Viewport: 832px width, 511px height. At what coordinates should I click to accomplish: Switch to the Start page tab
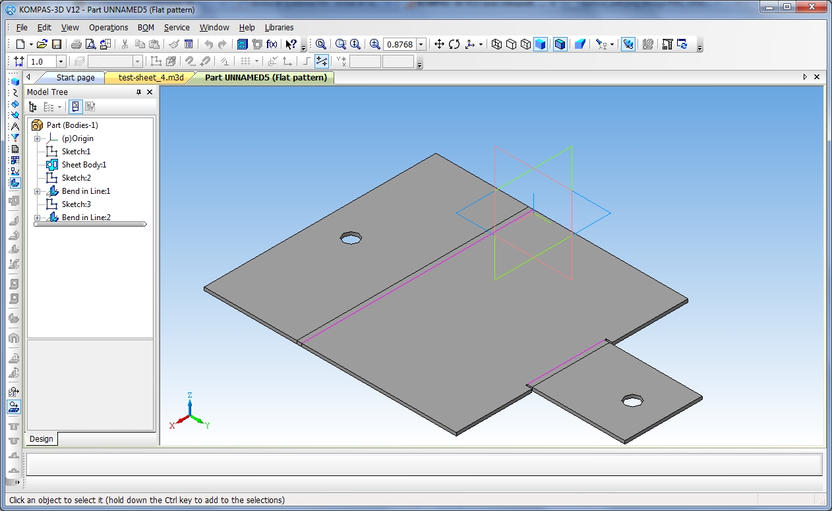point(75,78)
